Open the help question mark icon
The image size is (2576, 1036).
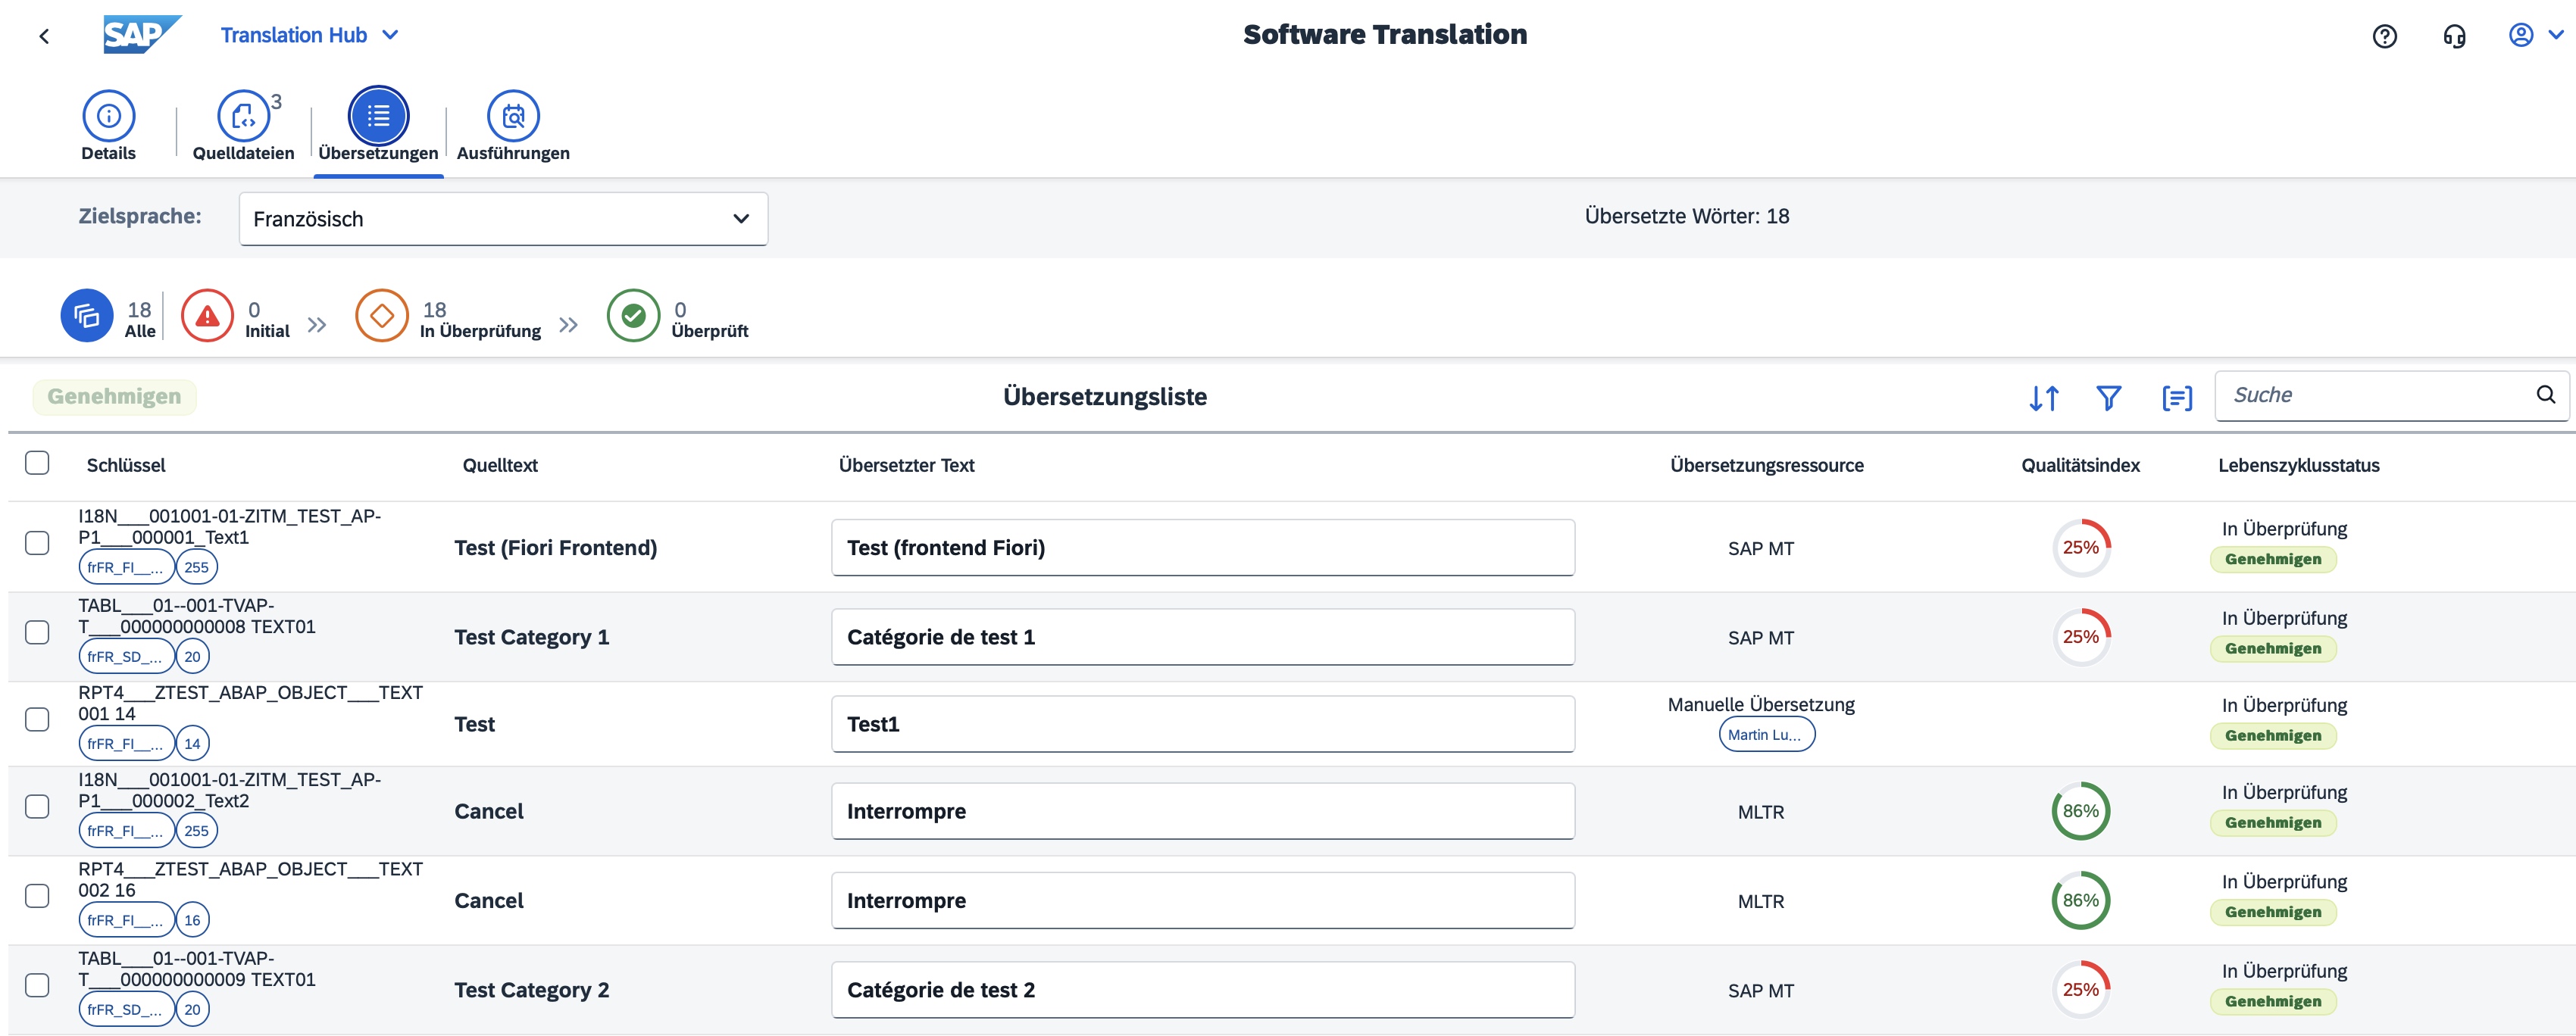tap(2384, 37)
